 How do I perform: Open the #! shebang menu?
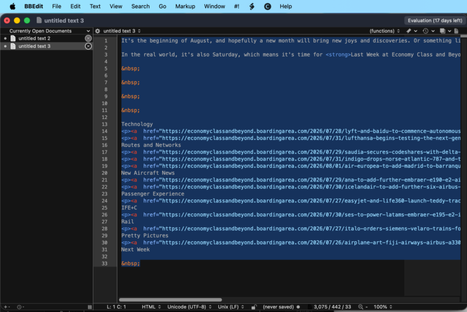tap(236, 6)
